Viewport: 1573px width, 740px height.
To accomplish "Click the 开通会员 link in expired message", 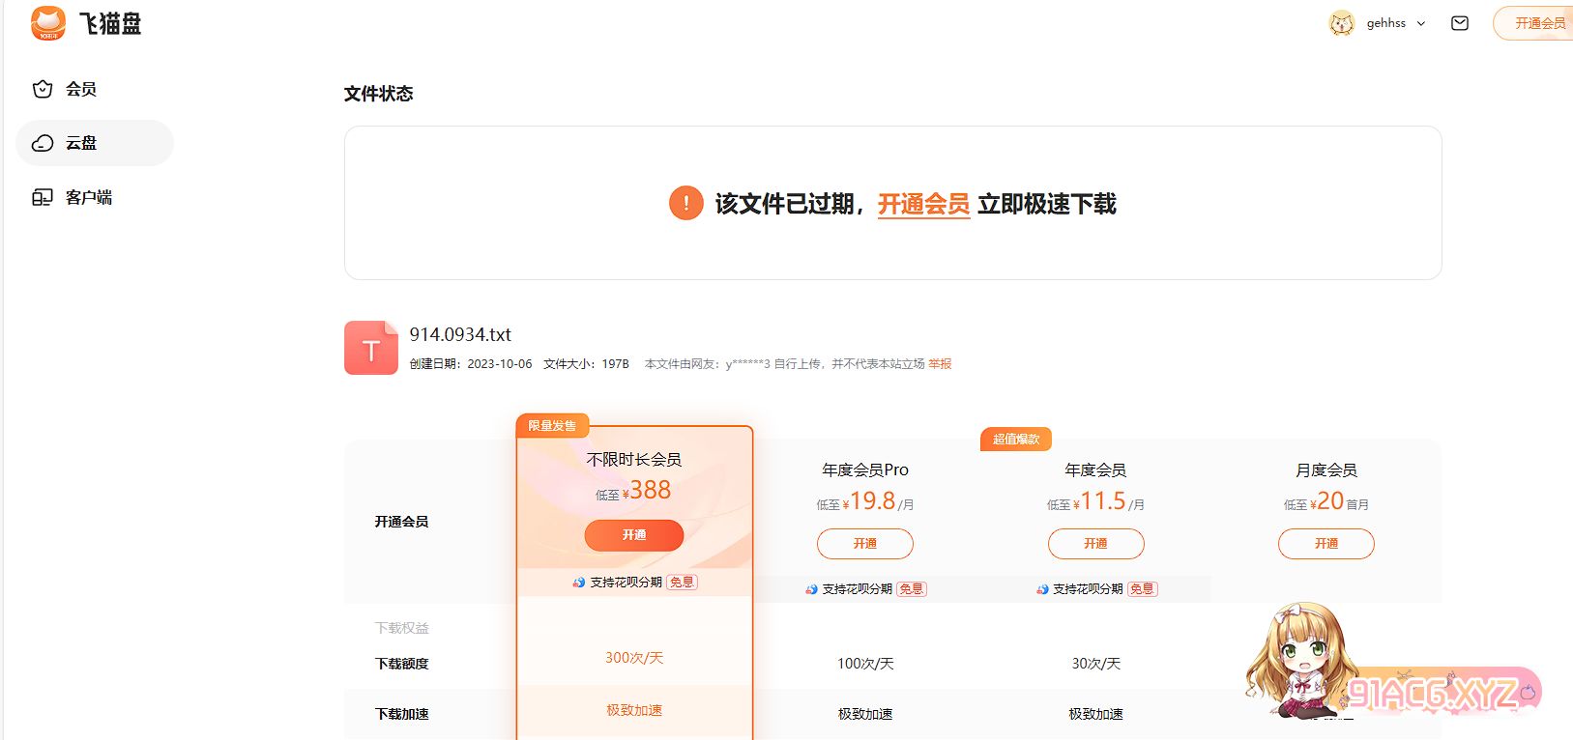I will 923,204.
